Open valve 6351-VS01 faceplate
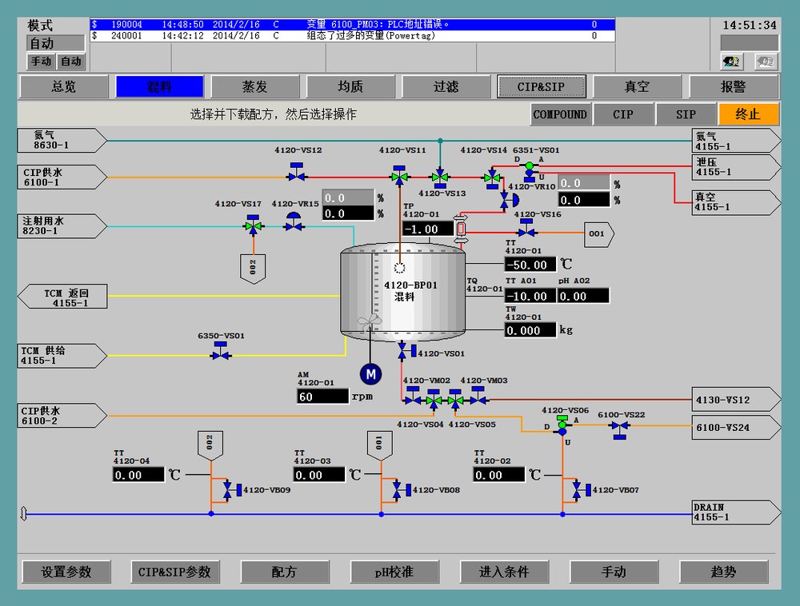The height and width of the screenshot is (606, 800). pyautogui.click(x=530, y=169)
